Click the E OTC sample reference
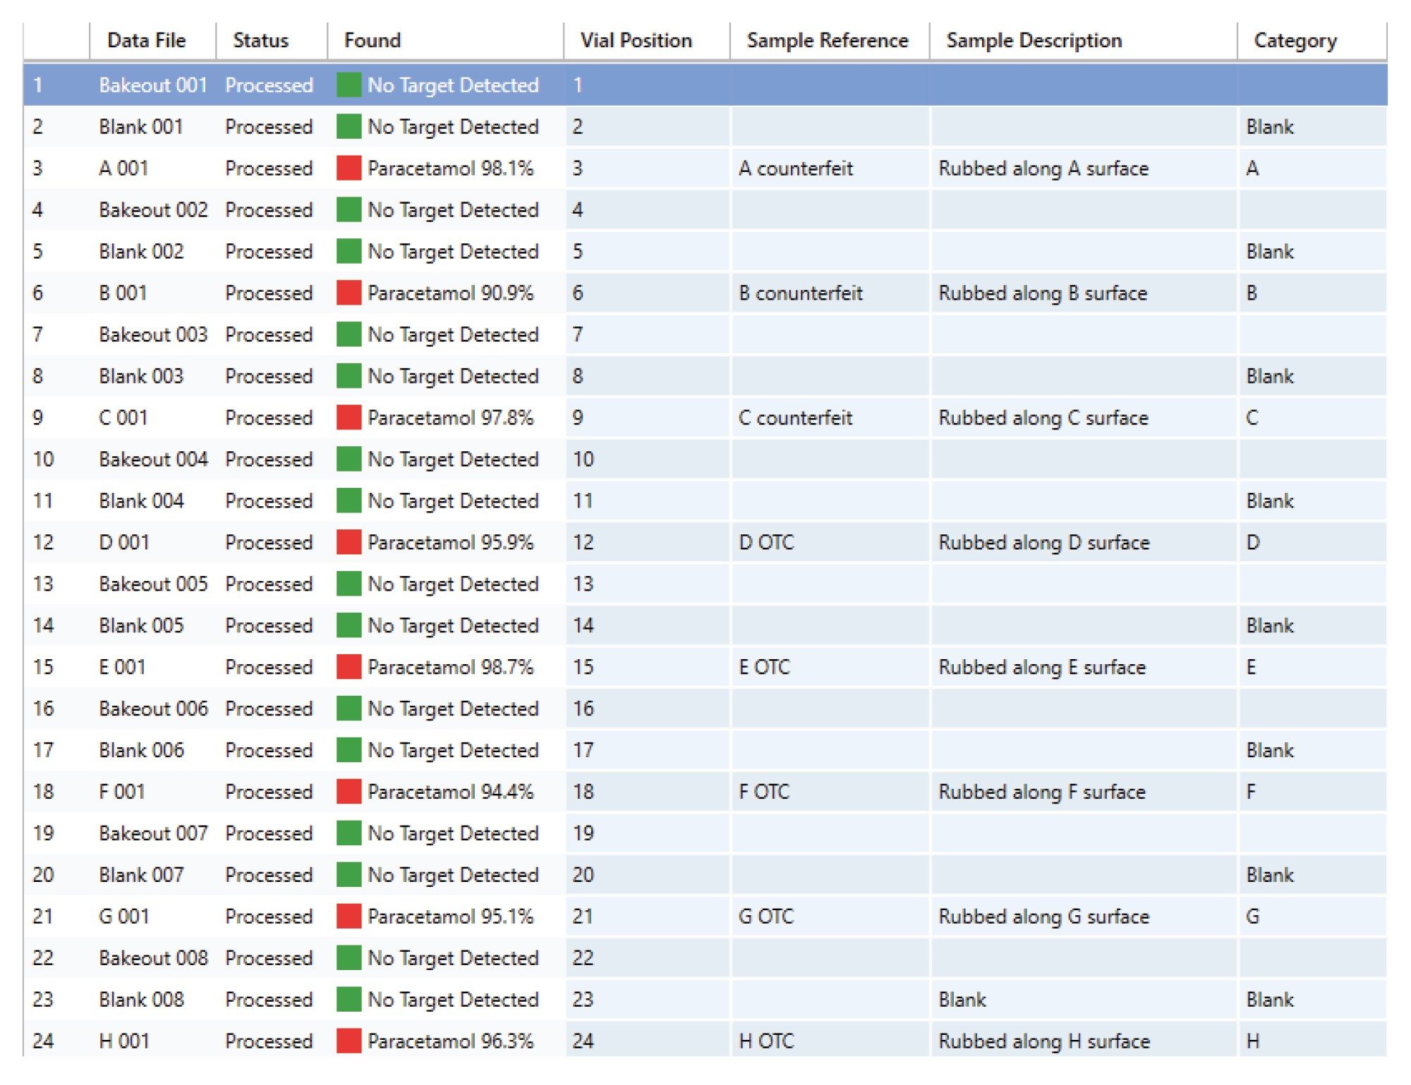This screenshot has height=1085, width=1411. point(764,668)
